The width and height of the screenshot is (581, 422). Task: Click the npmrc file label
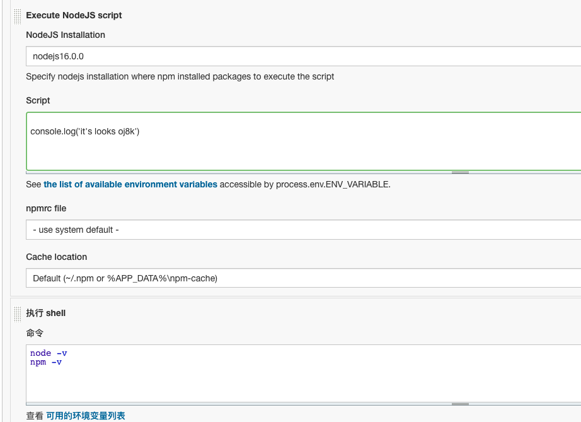click(46, 208)
